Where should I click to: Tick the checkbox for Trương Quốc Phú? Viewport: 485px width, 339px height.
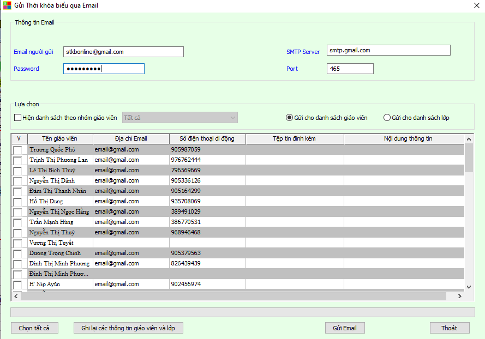click(x=18, y=150)
